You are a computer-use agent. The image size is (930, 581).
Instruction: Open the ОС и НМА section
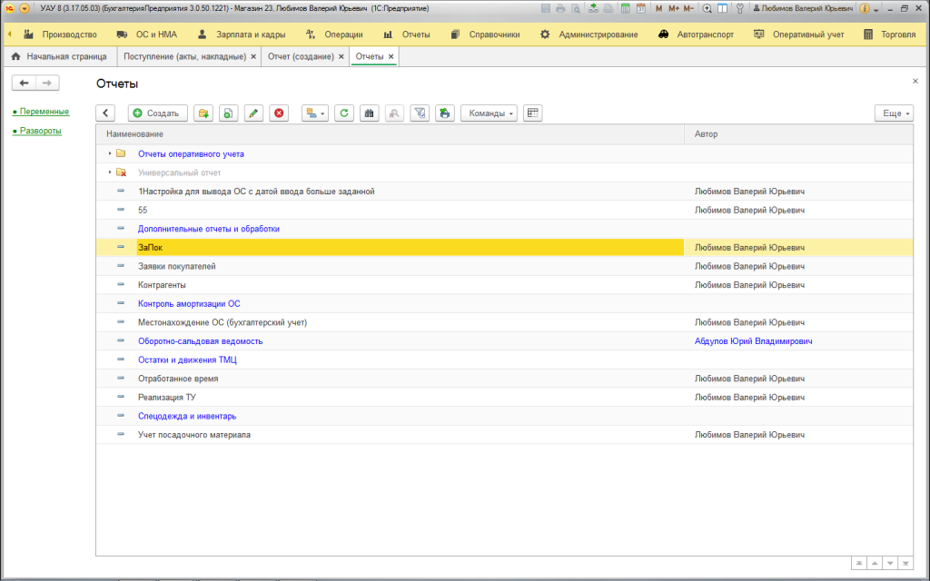coord(147,34)
